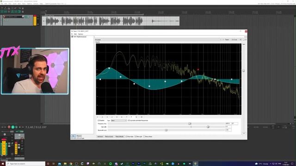Screen dimensions: 296x166
Task: Open Project settings from the toolbar
Action: [x=12, y=8]
